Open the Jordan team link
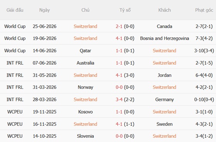This screenshot has width=216, height=142. (164, 75)
